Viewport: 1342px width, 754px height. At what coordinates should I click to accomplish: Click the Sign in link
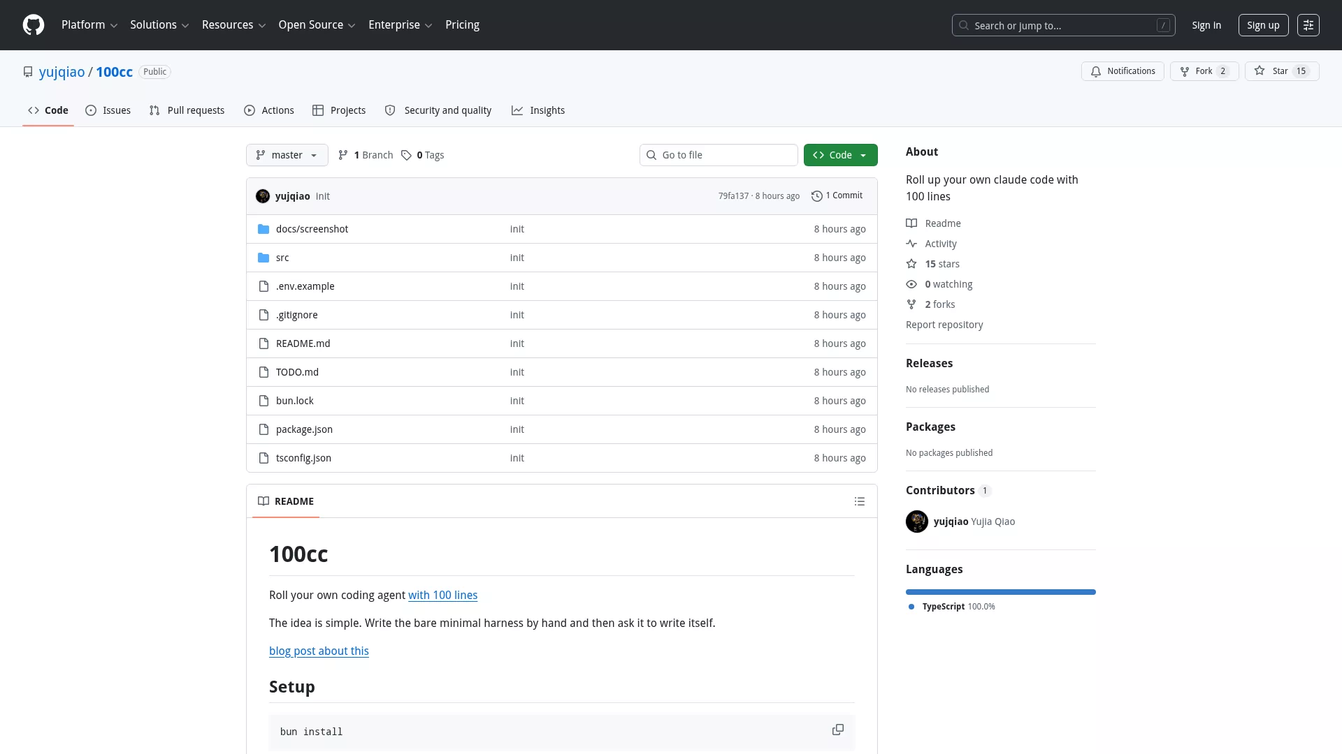[1206, 25]
